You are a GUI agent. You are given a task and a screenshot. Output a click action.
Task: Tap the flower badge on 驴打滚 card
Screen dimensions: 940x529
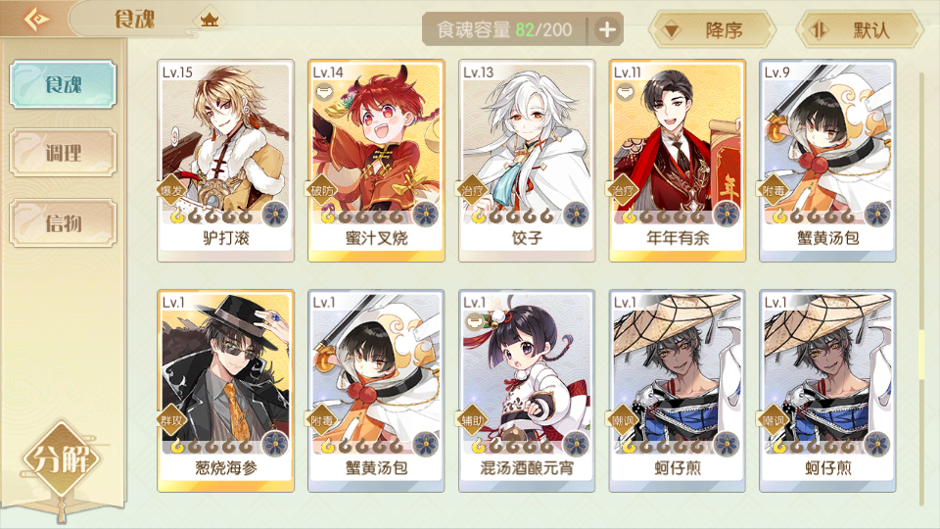coord(275,215)
